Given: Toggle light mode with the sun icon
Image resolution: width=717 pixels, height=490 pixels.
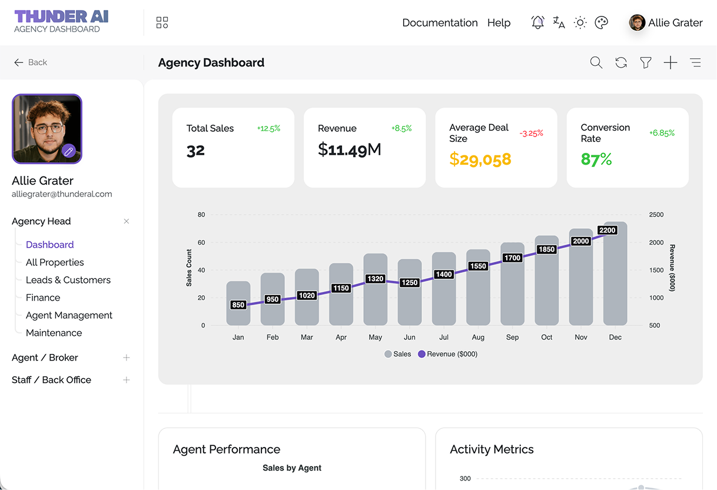Looking at the screenshot, I should [x=580, y=22].
